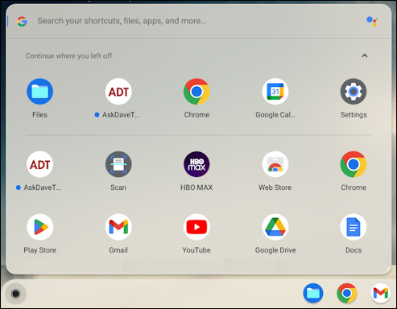This screenshot has height=309, width=397.
Task: Open the Google Calendar app
Action: click(275, 92)
